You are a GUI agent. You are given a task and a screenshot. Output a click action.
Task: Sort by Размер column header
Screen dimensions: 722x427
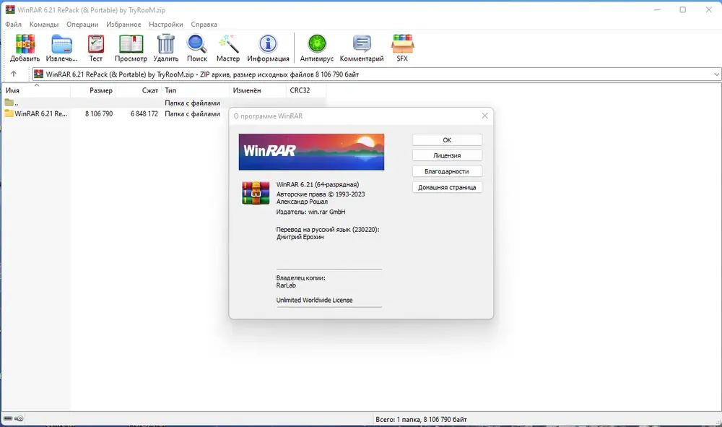[x=92, y=90]
